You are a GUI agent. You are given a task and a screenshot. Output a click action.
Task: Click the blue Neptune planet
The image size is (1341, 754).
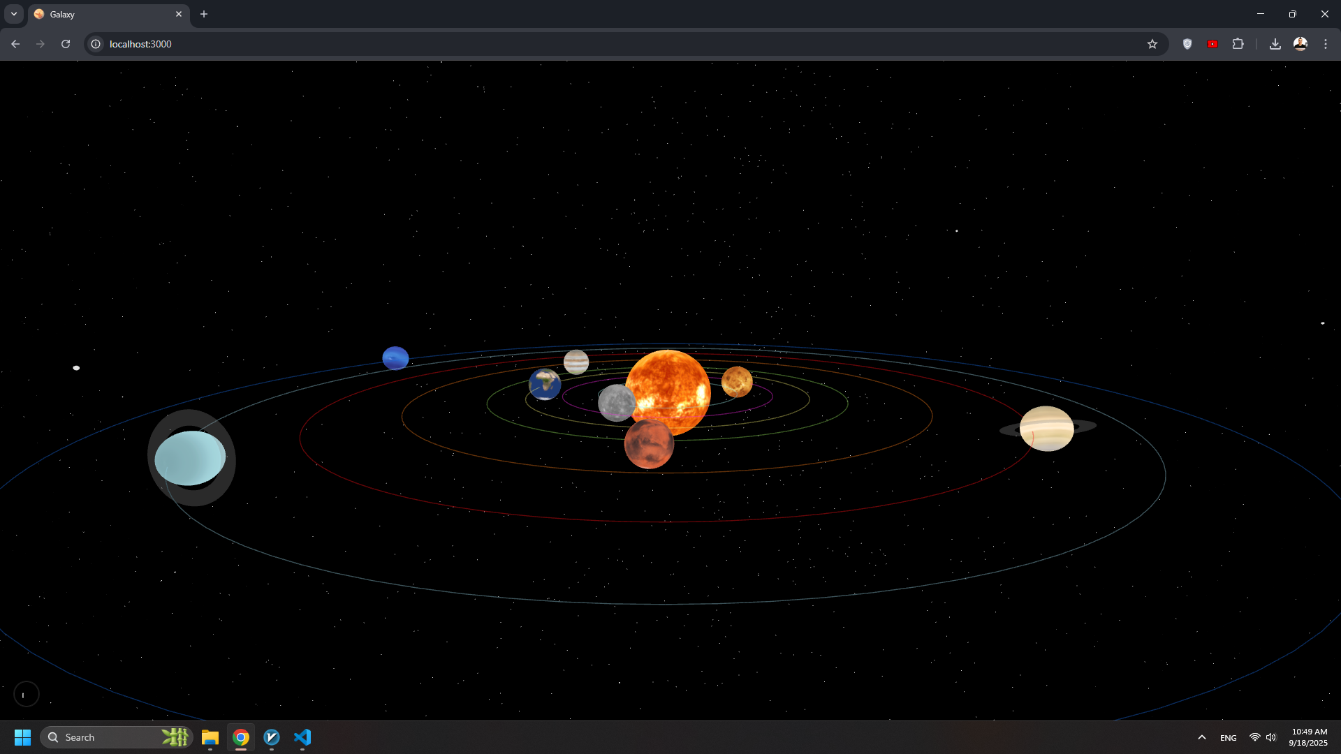coord(395,358)
